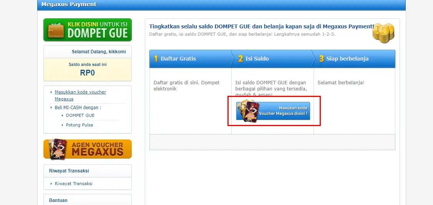The image size is (433, 205).
Task: Click the arrow bullet beside Potong Pulsa
Action: pyautogui.click(x=63, y=125)
